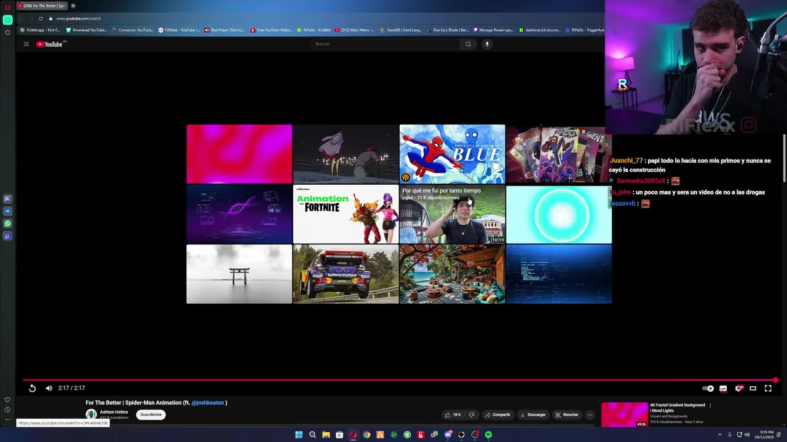This screenshot has width=787, height=442.
Task: Click the red video progress bar
Action: (x=400, y=380)
